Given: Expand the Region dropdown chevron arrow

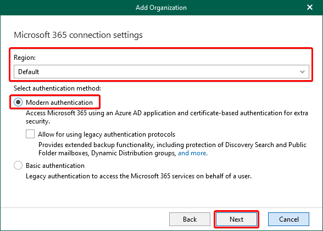Looking at the screenshot, I should pyautogui.click(x=302, y=72).
